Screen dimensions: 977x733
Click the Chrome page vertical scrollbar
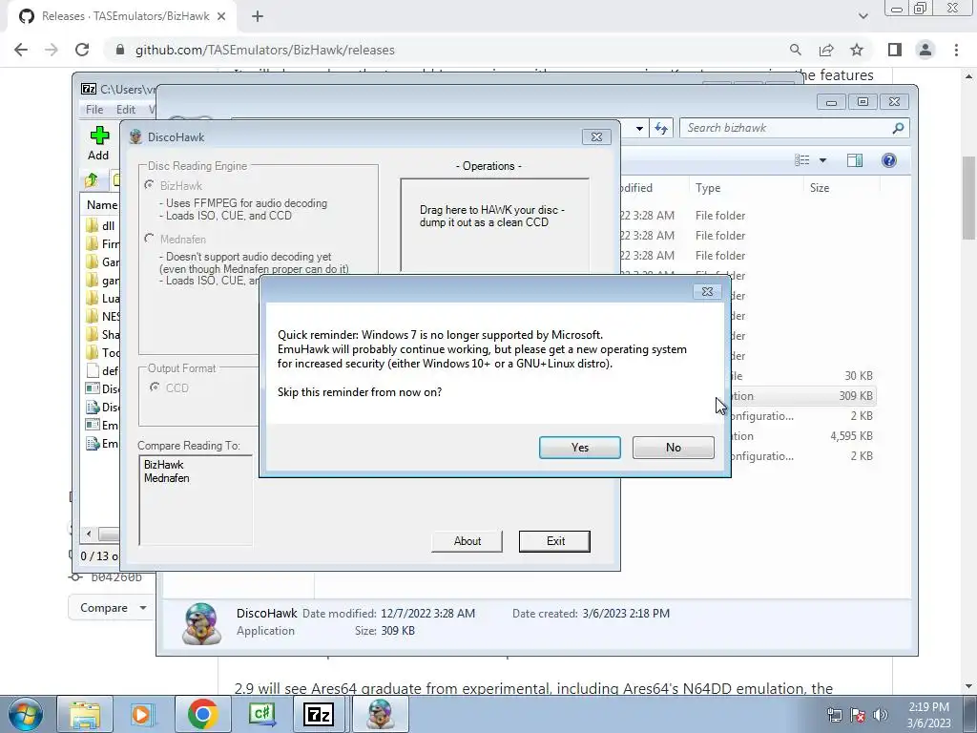pos(968,197)
